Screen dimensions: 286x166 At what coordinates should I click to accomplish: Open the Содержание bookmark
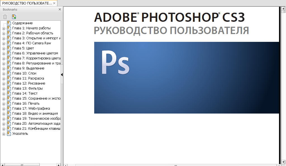pyautogui.click(x=22, y=23)
